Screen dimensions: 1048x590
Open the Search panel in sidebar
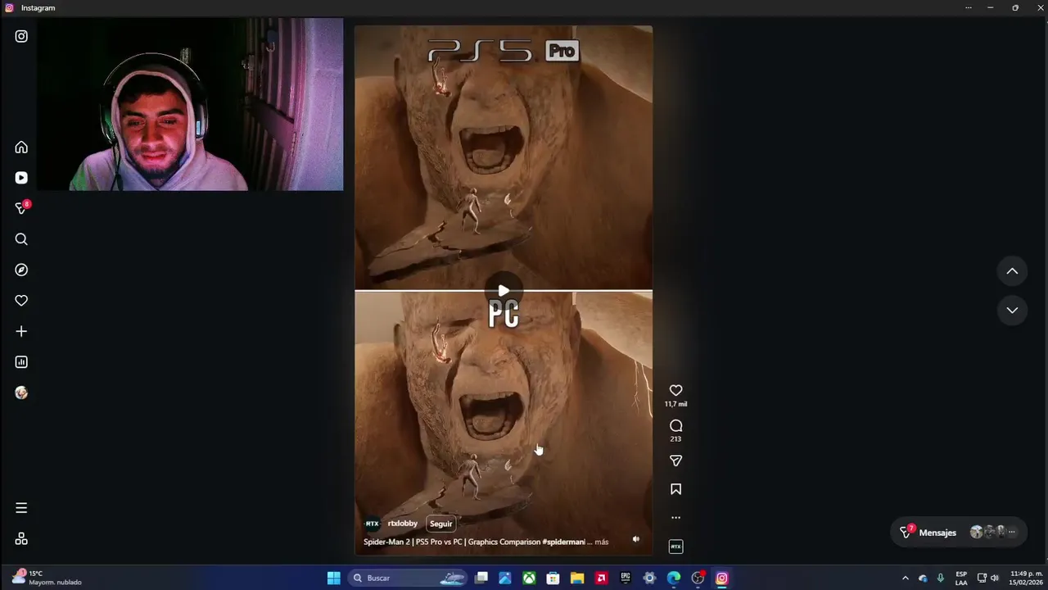click(x=21, y=239)
